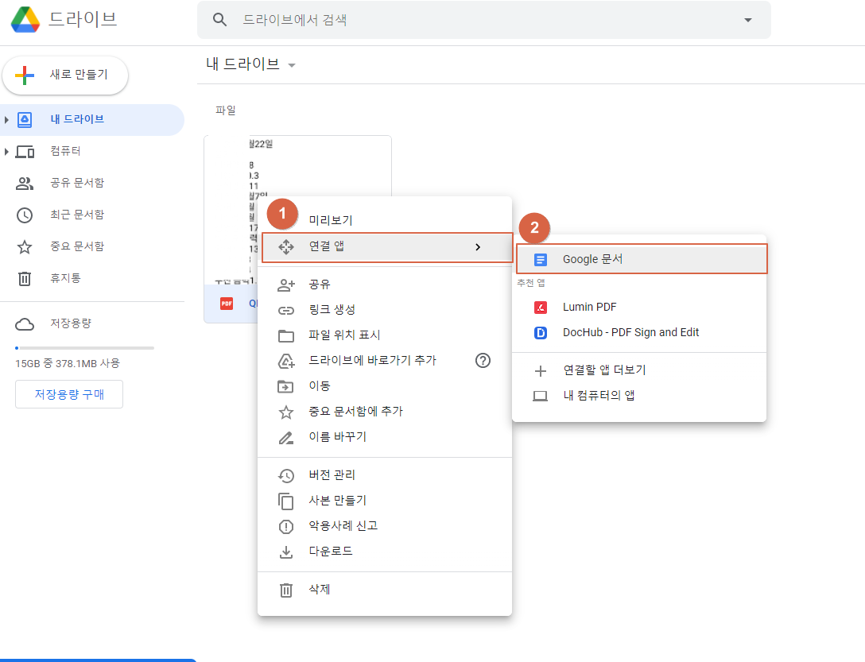Image resolution: width=865 pixels, height=662 pixels.
Task: Click the Google 문서 blue document icon
Action: [541, 259]
